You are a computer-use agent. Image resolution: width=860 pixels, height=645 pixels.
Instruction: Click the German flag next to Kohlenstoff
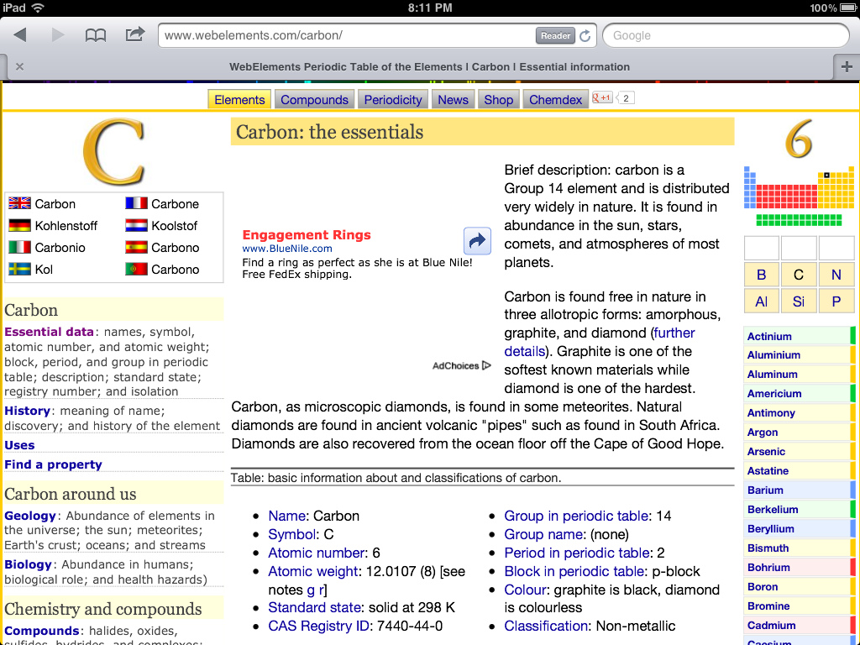(20, 225)
